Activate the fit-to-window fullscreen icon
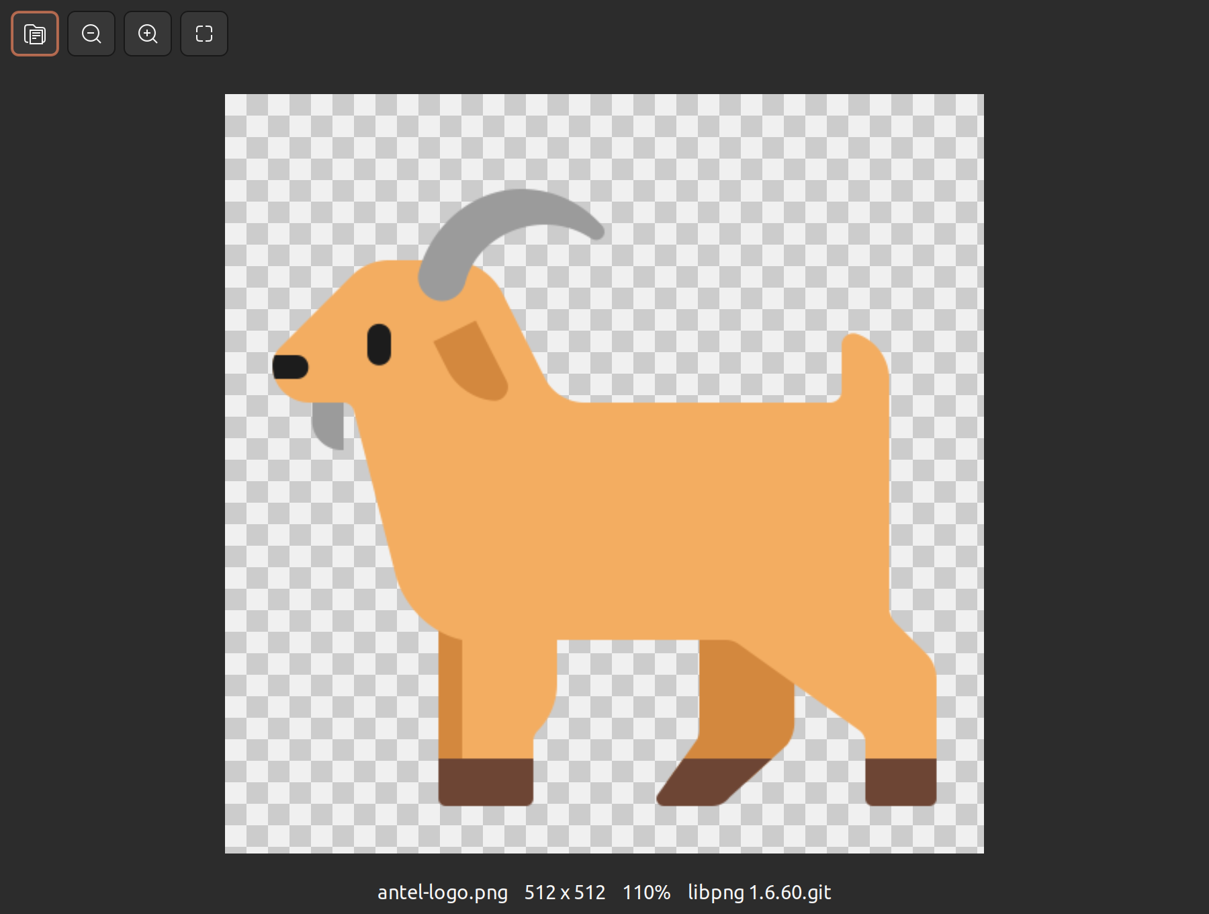Screen dimensions: 1209x914 [204, 34]
